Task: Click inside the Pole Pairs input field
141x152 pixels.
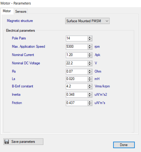Action: pos(77,38)
